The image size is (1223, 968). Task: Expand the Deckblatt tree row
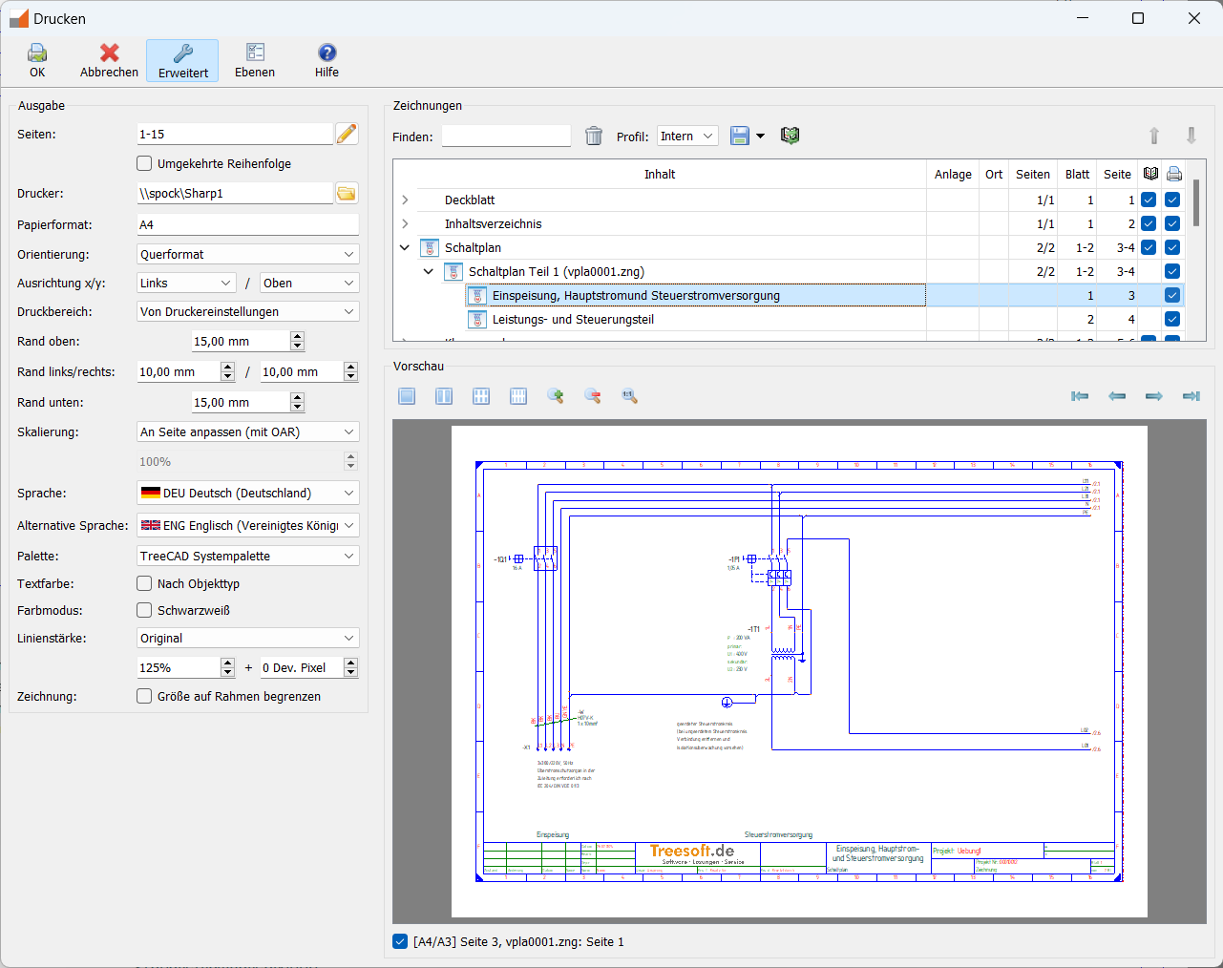tap(406, 200)
